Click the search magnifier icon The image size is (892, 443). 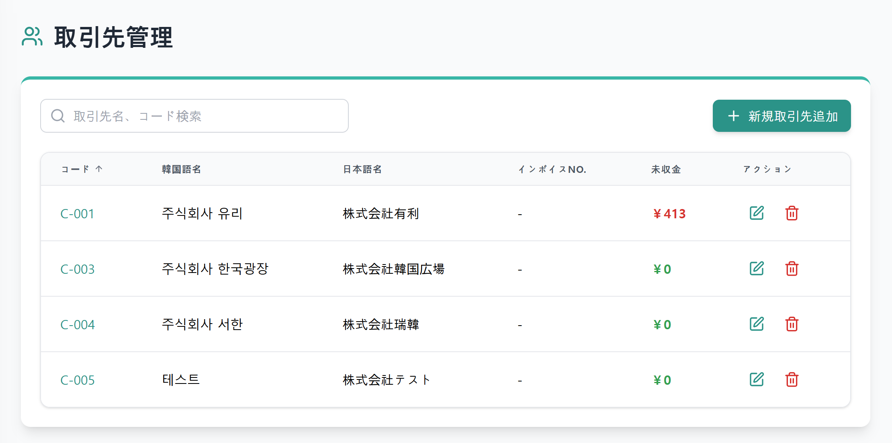[x=58, y=116]
